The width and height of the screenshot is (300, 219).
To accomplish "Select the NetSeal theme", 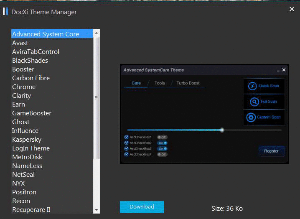I will 52,175.
